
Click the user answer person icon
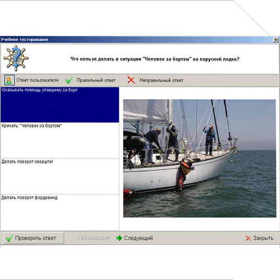click(x=10, y=80)
